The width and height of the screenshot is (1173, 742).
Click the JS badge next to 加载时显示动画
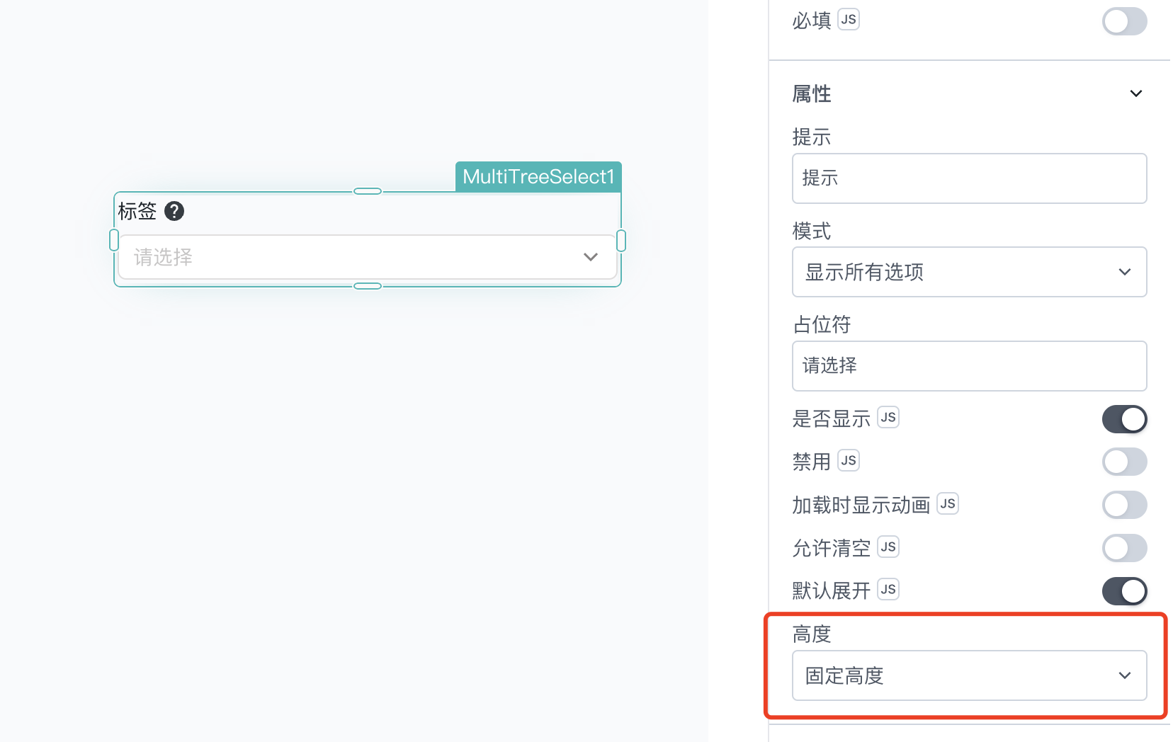[948, 504]
